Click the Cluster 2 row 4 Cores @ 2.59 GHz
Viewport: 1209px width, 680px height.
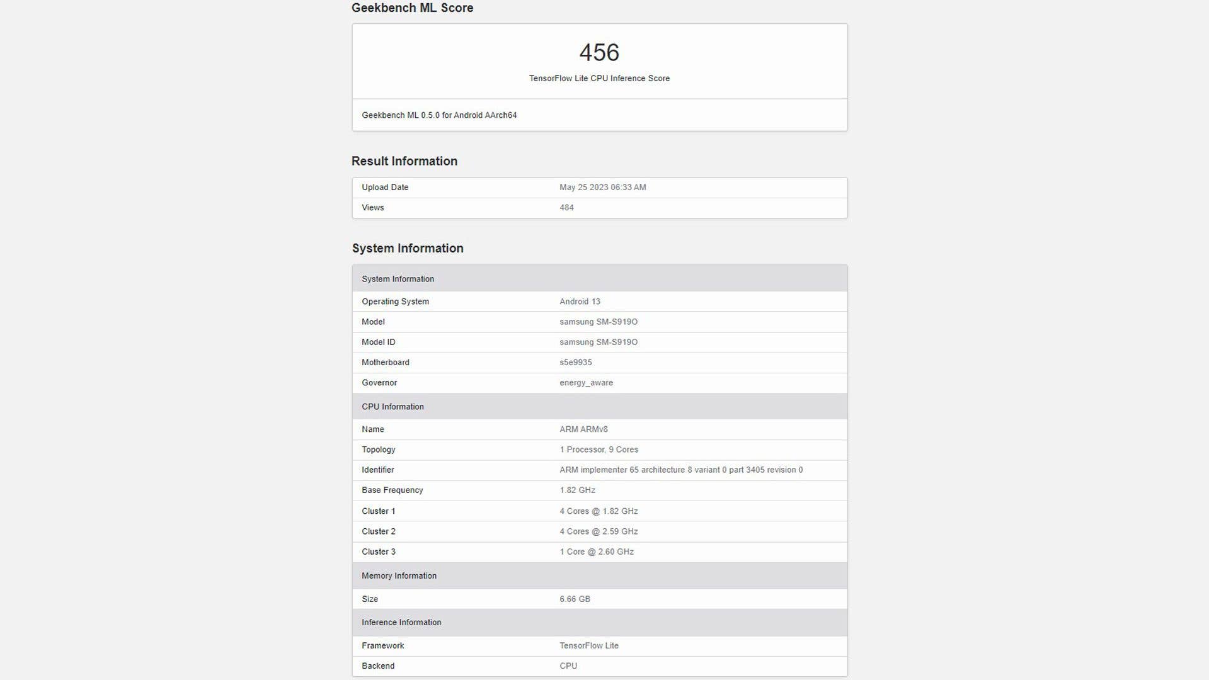(599, 531)
